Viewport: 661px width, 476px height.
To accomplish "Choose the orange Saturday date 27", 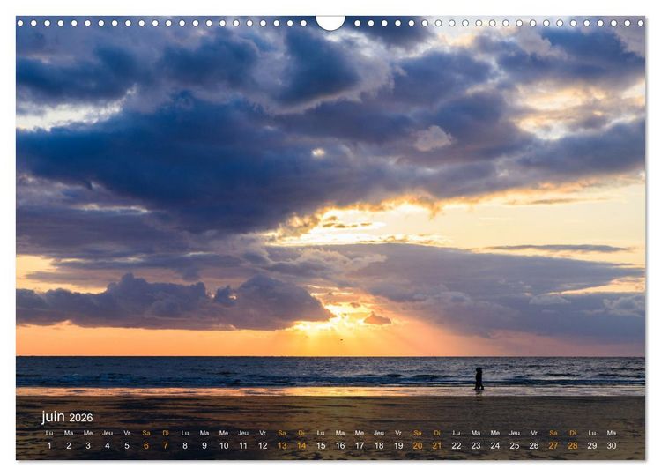I will pyautogui.click(x=553, y=446).
